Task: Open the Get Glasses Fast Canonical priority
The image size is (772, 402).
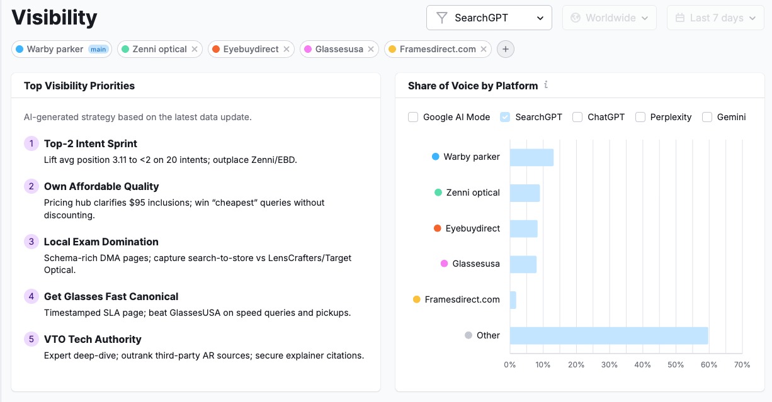Action: coord(111,296)
